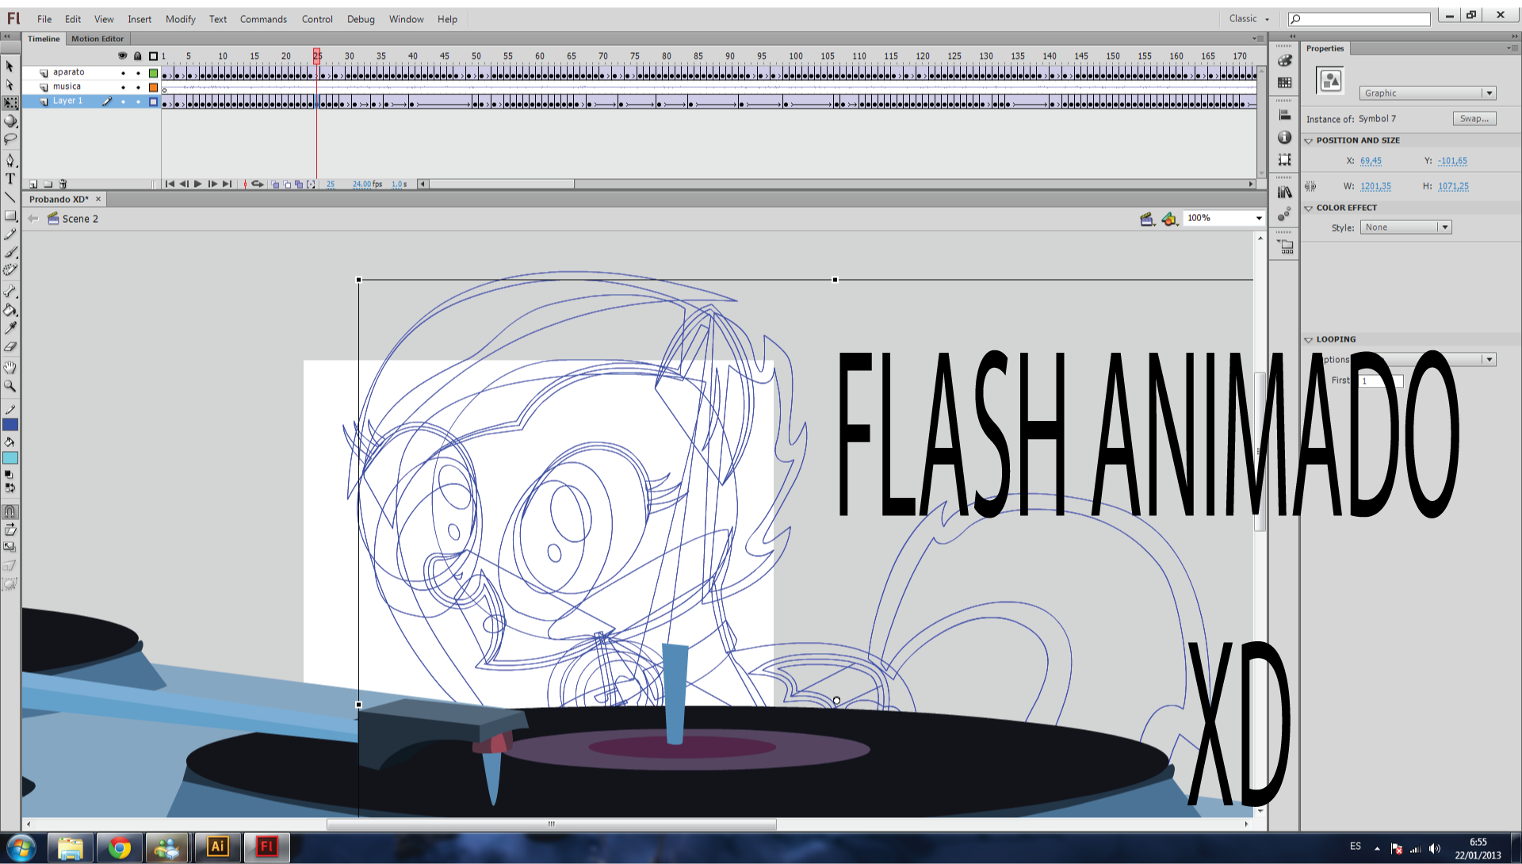The height and width of the screenshot is (864, 1522).
Task: Open the Commands menu
Action: tap(263, 19)
